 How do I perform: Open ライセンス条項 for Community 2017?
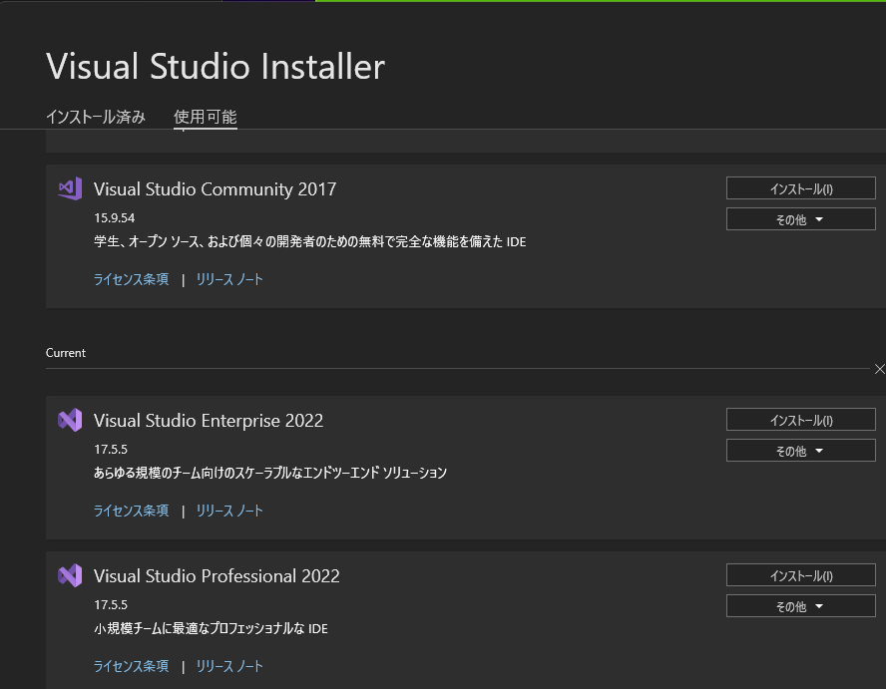(131, 279)
